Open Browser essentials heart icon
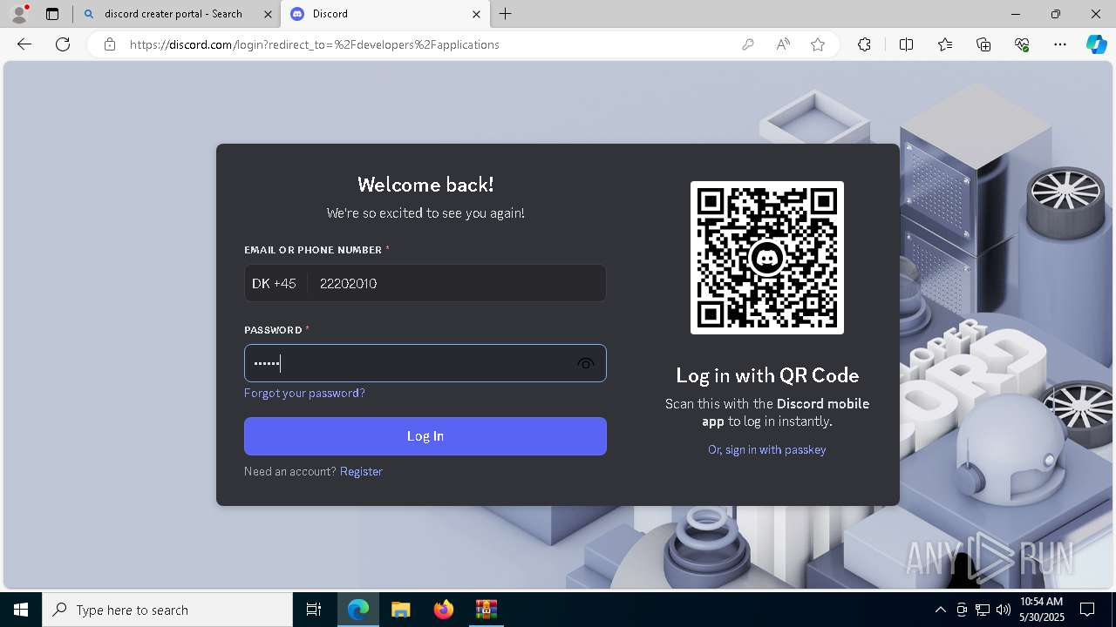Screen dimensions: 1116x627 tap(1022, 44)
